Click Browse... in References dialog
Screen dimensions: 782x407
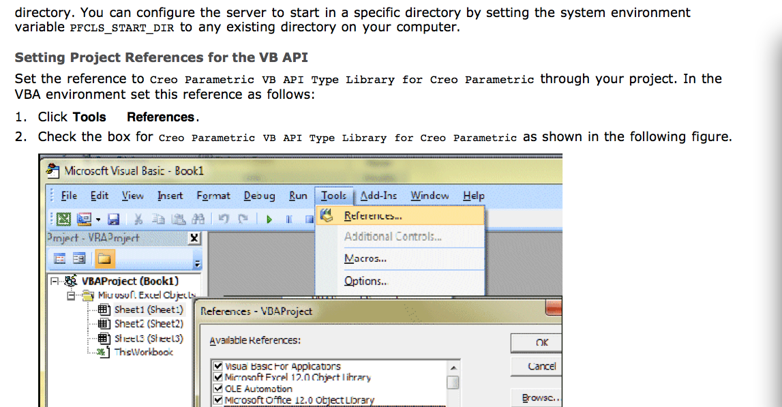[537, 397]
